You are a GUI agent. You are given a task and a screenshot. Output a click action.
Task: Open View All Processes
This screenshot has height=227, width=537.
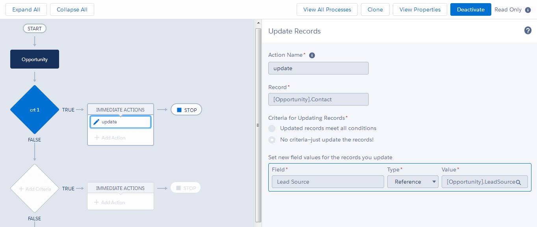click(327, 9)
